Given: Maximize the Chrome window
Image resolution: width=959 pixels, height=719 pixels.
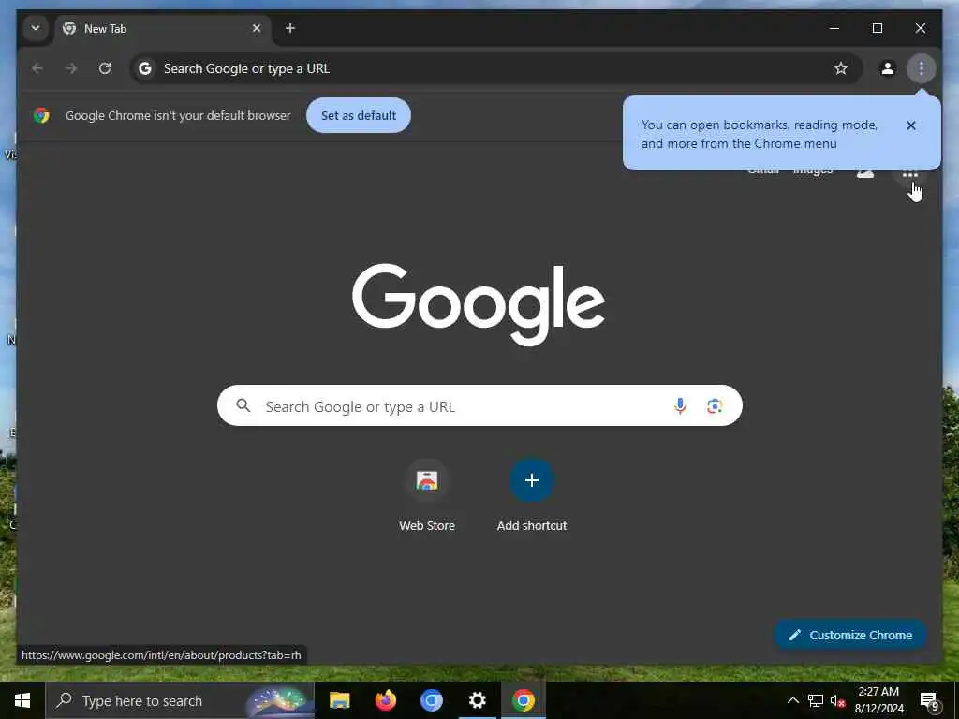Looking at the screenshot, I should pyautogui.click(x=877, y=28).
